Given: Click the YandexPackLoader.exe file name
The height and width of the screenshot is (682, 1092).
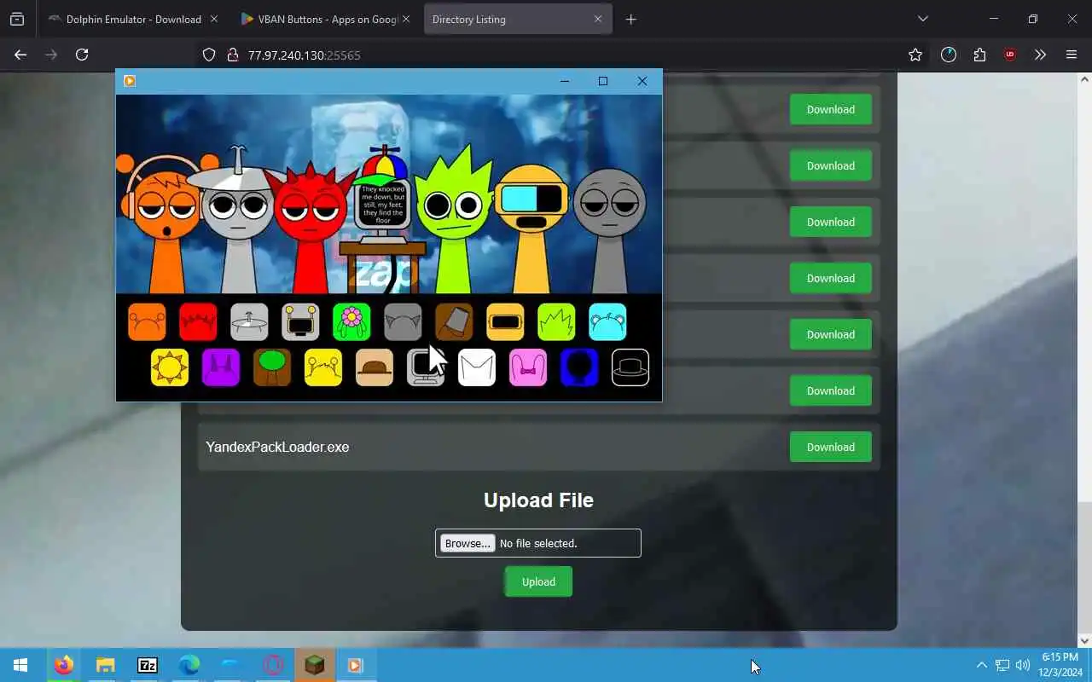Looking at the screenshot, I should tap(277, 447).
